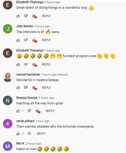Reply to serah githara's comment
This screenshot has width=126, height=153.
click(41, 134)
